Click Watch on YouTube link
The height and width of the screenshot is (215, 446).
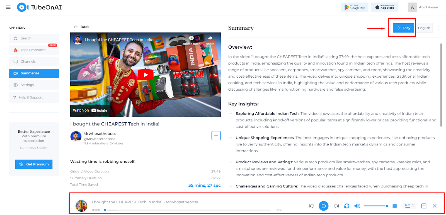point(90,110)
